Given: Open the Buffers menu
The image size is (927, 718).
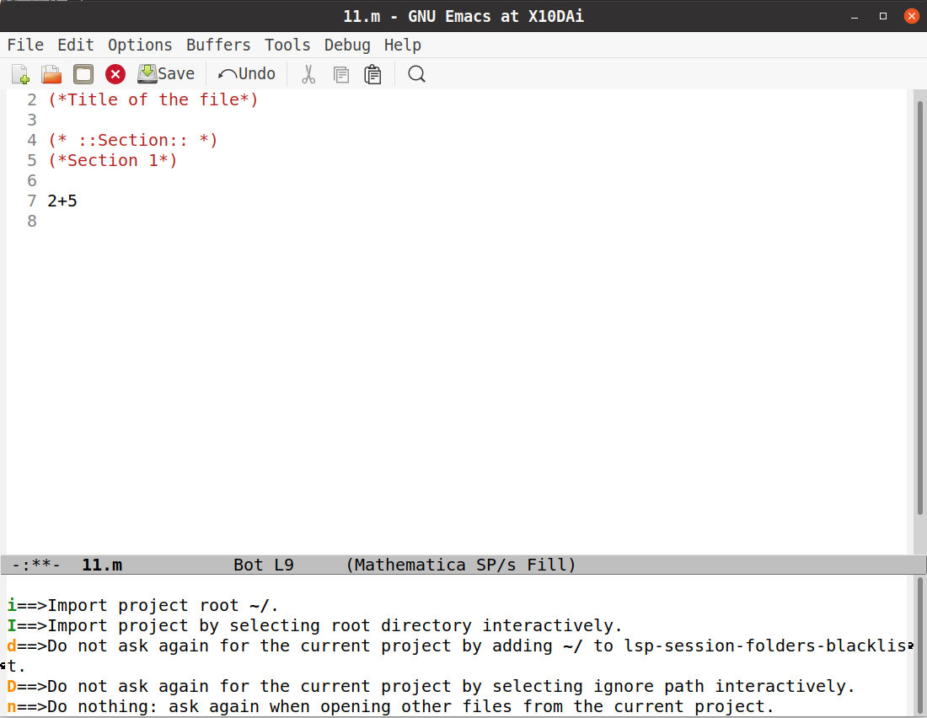Looking at the screenshot, I should (x=218, y=45).
